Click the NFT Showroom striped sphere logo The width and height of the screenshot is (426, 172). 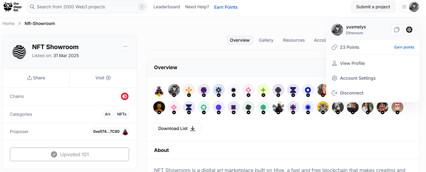click(19, 52)
